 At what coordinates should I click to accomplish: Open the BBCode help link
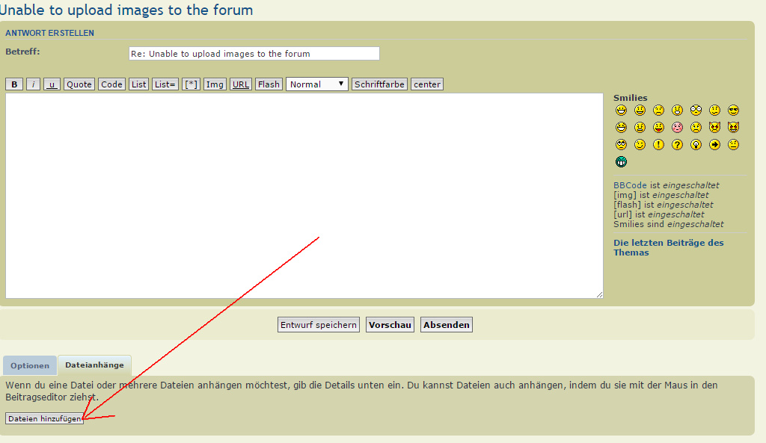(x=630, y=185)
